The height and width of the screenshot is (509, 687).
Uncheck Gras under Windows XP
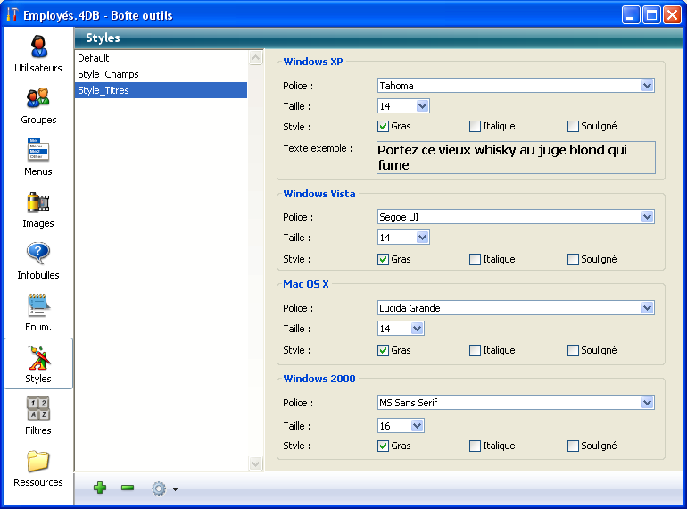pos(384,127)
